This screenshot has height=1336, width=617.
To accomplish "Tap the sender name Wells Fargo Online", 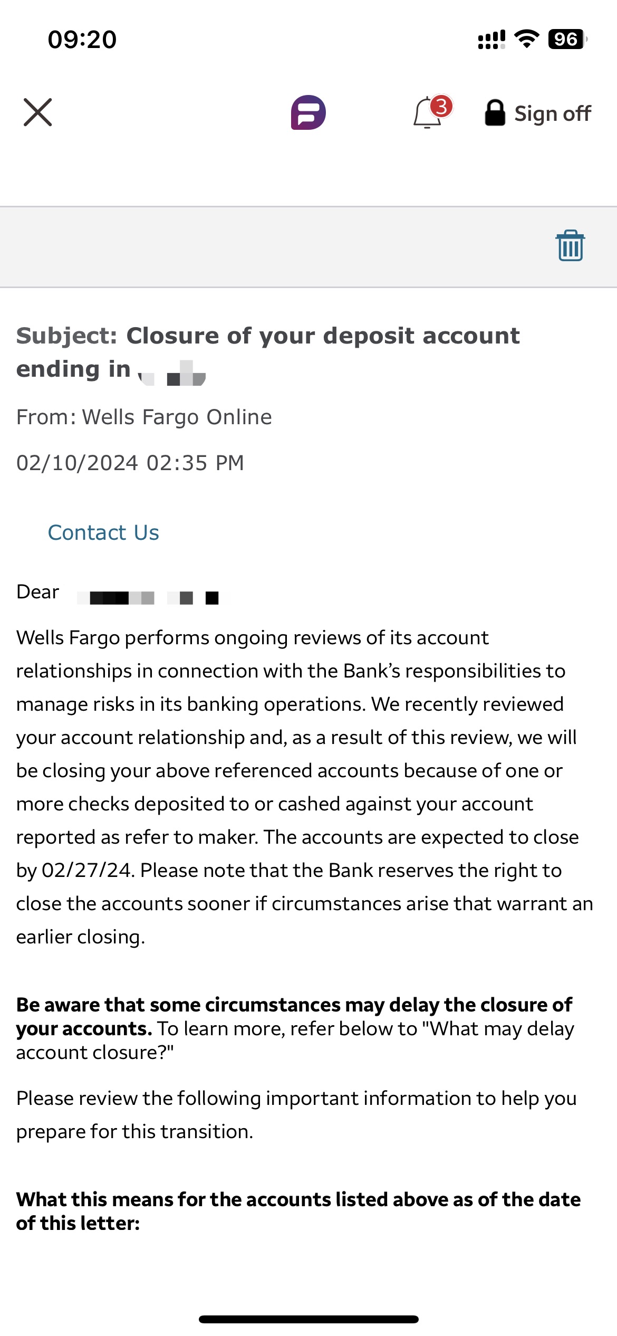I will pyautogui.click(x=144, y=416).
